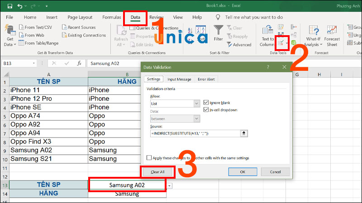Expand the undo history arrow
This screenshot has height=203, width=362.
pos(26,6)
